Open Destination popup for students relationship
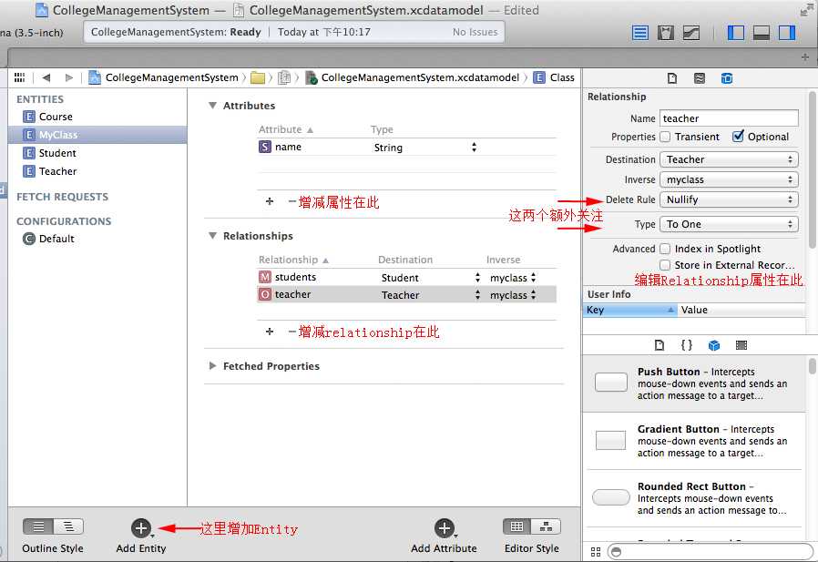 430,278
